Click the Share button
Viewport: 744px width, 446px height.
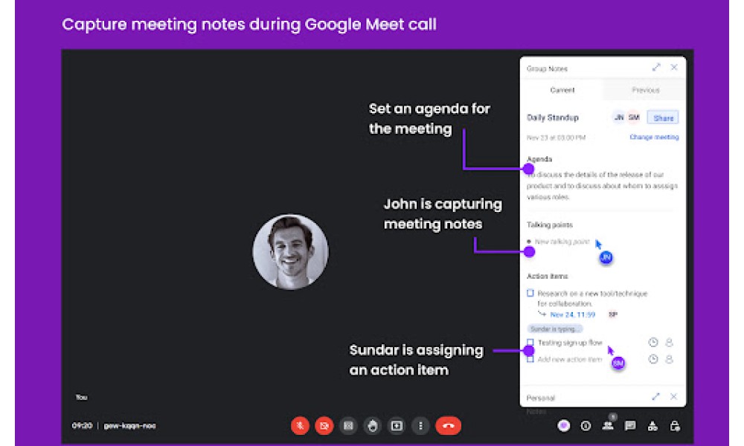click(x=663, y=117)
